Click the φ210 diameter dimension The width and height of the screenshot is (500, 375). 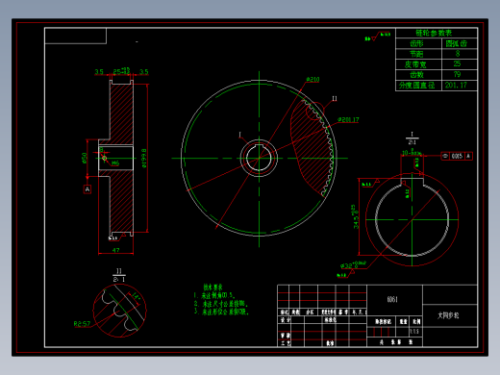click(x=312, y=79)
